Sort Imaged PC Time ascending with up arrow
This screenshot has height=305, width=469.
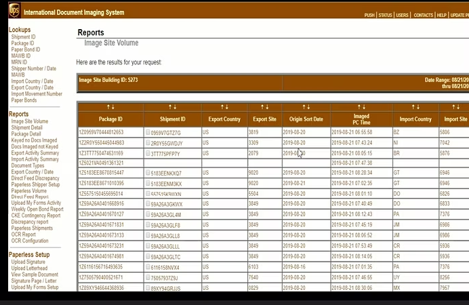(359, 107)
